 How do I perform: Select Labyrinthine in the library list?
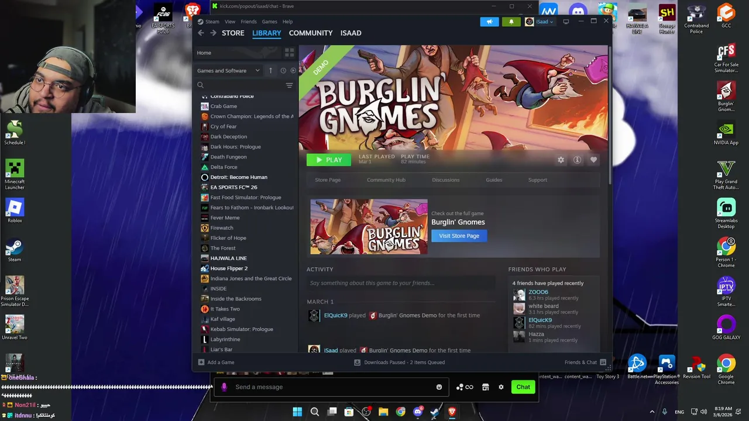[x=225, y=339]
